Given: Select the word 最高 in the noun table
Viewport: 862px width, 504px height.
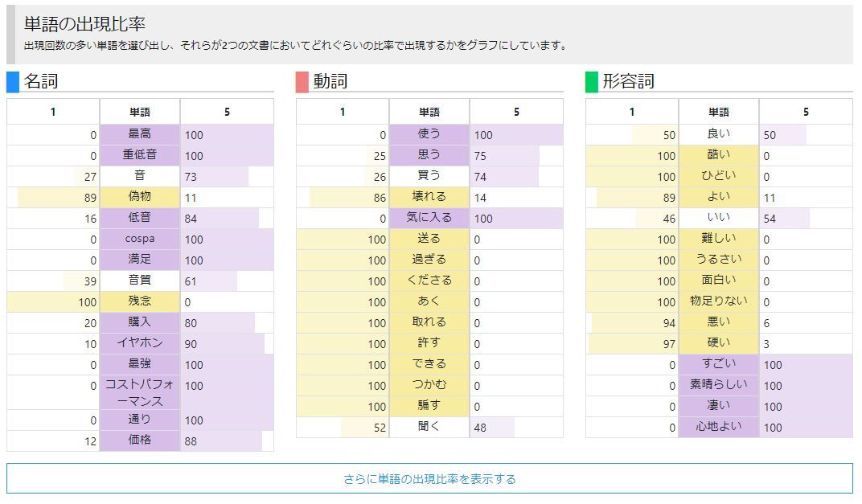Looking at the screenshot, I should (x=140, y=134).
